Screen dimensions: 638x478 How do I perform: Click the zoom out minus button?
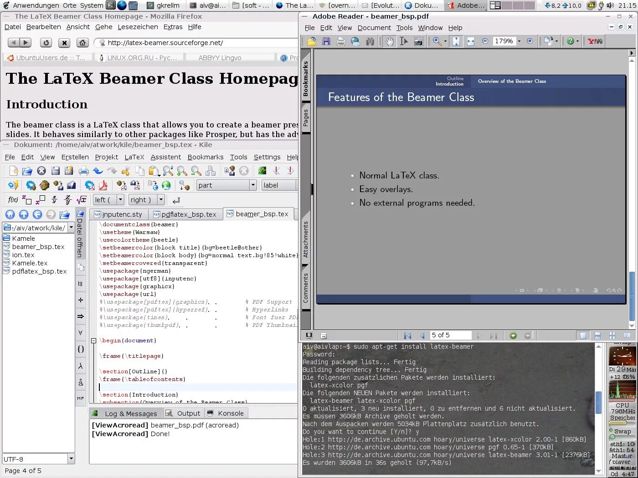(485, 41)
